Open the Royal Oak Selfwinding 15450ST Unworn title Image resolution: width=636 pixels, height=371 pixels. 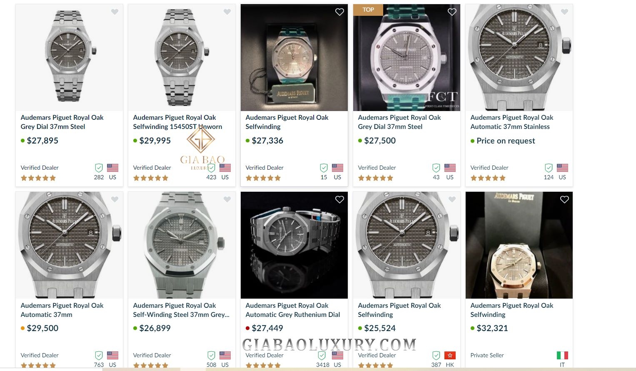click(177, 122)
